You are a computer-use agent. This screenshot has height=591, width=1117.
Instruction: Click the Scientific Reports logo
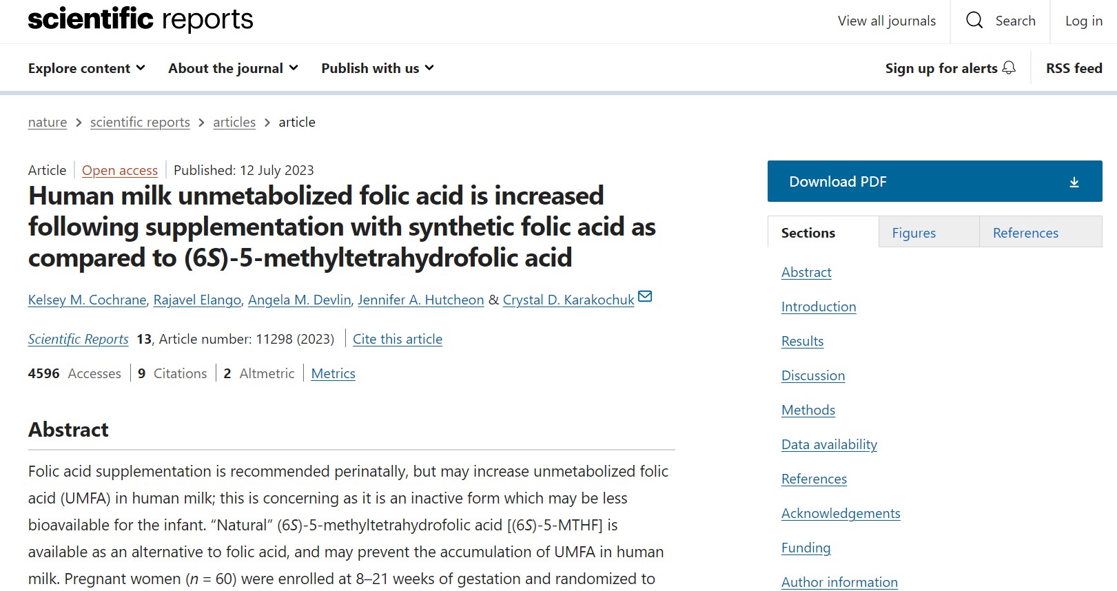click(141, 19)
